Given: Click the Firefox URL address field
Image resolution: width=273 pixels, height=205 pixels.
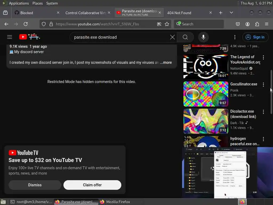Looking at the screenshot, I should [105, 24].
